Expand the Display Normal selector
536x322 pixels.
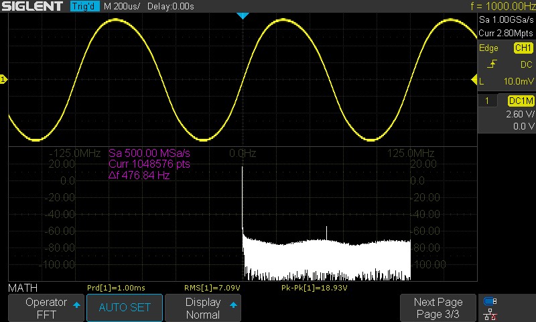point(203,308)
